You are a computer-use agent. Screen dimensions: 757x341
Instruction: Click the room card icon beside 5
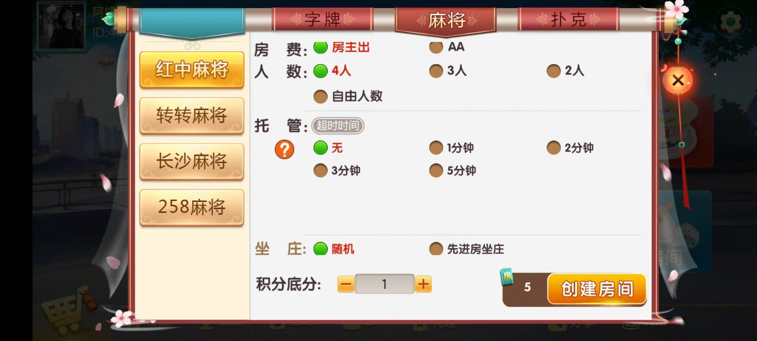(507, 277)
